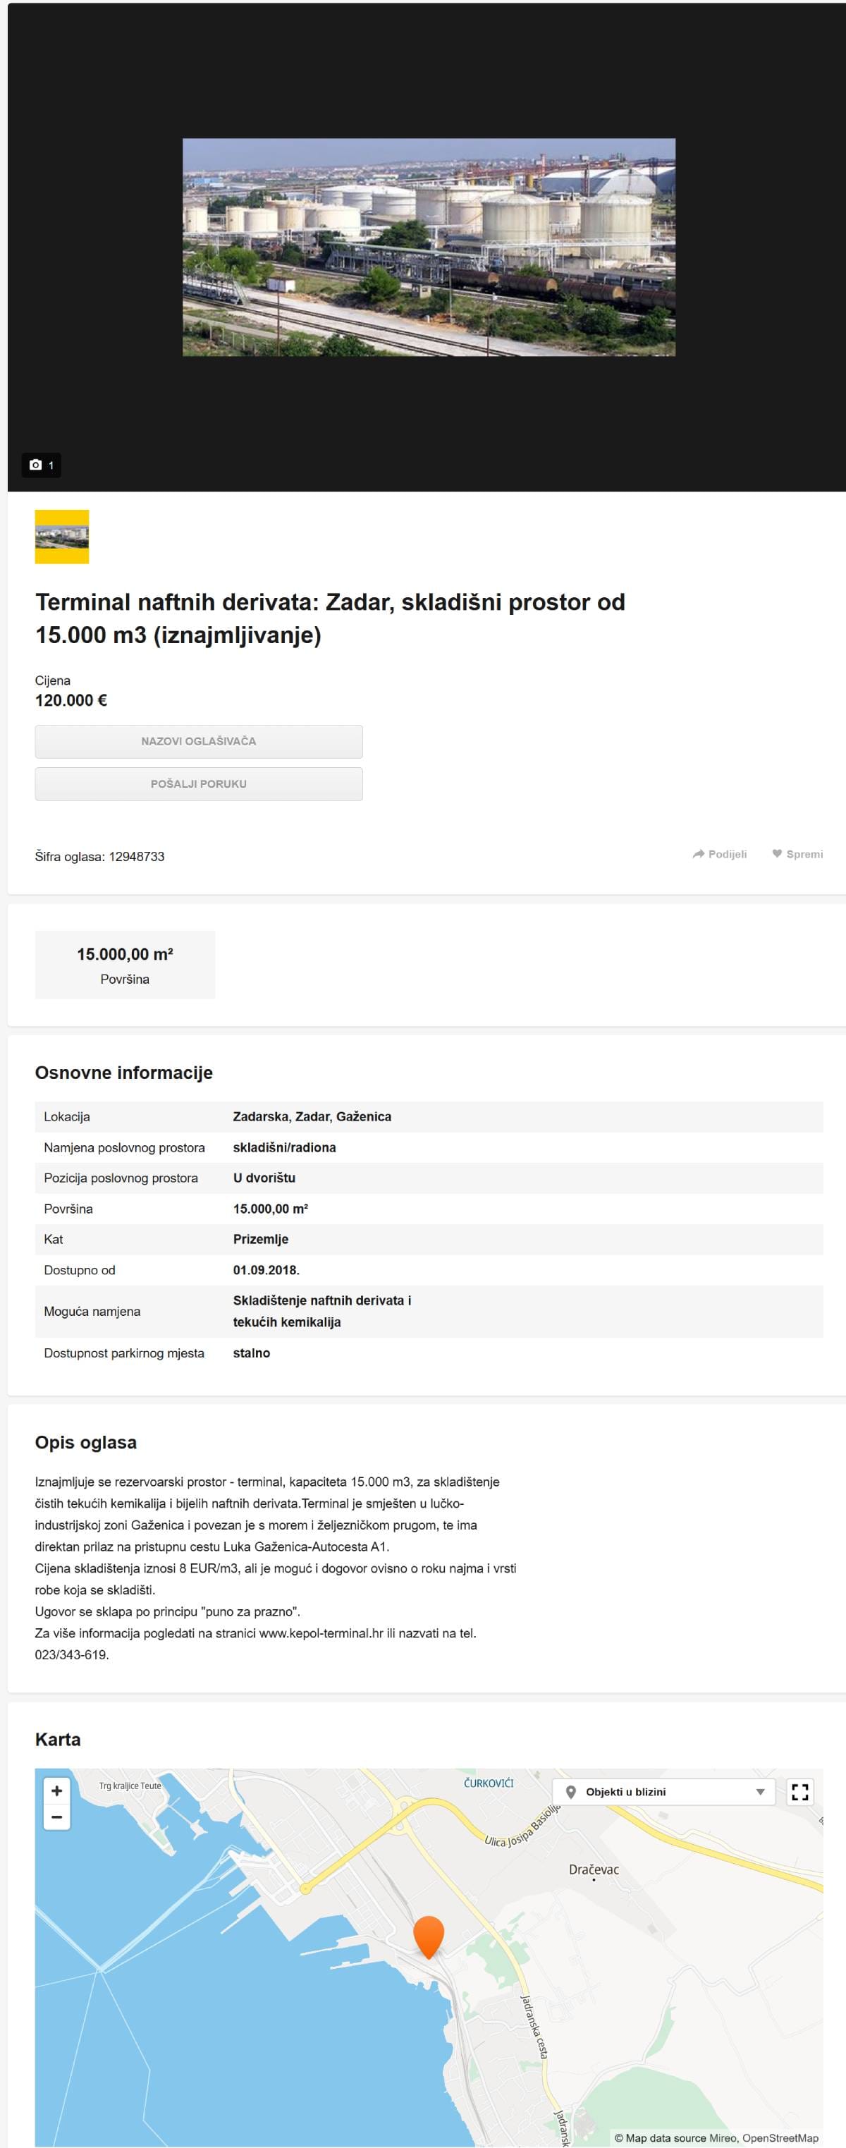Toggle fullscreen map view
Viewport: 846px width, 2148px height.
pos(799,1792)
